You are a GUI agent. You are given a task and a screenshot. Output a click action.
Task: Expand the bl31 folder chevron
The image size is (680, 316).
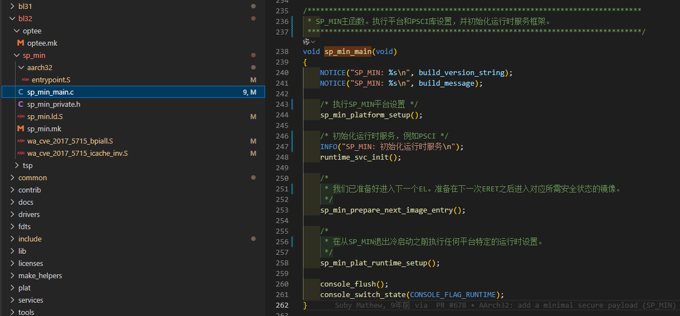point(13,6)
